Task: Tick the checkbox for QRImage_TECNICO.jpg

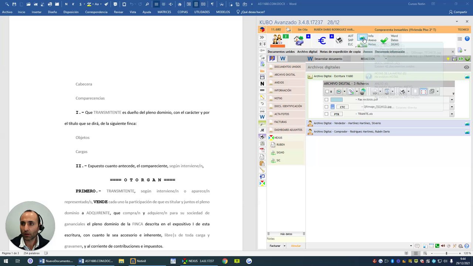Action: coord(326,107)
